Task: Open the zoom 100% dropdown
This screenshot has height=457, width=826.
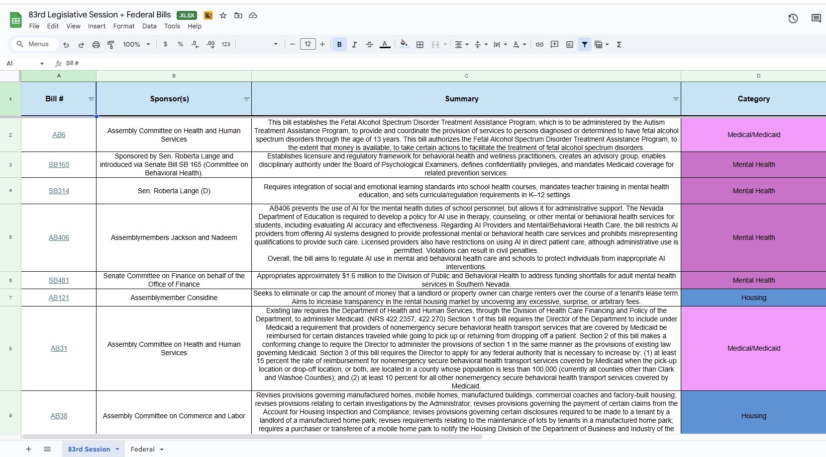Action: click(136, 45)
